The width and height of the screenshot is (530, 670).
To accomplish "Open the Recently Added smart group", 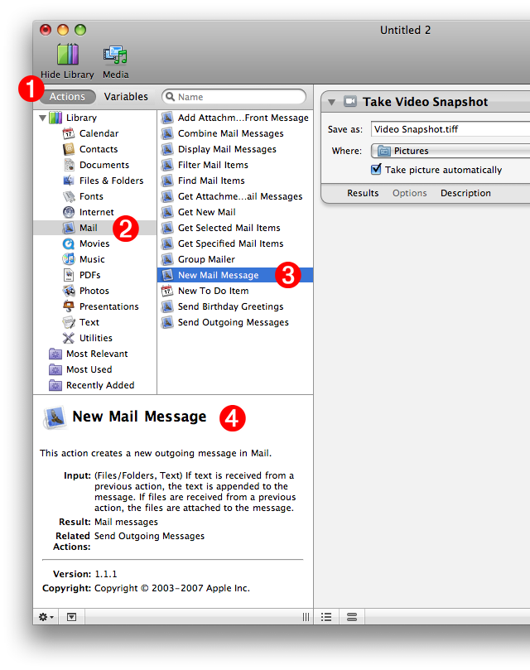I will (91, 385).
